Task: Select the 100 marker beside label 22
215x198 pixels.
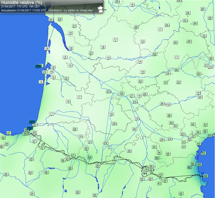Action: pyautogui.click(x=32, y=122)
